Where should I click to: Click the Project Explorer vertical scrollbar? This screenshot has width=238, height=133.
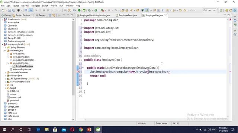pos(73,58)
